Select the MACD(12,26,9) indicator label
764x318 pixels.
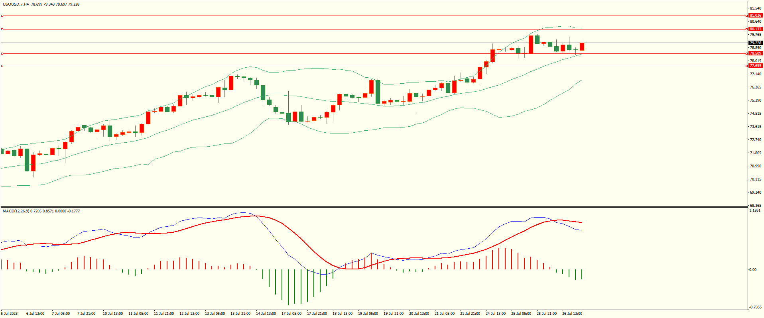tap(16, 211)
